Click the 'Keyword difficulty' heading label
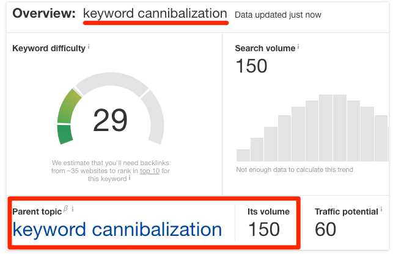The height and width of the screenshot is (256, 393). (49, 48)
